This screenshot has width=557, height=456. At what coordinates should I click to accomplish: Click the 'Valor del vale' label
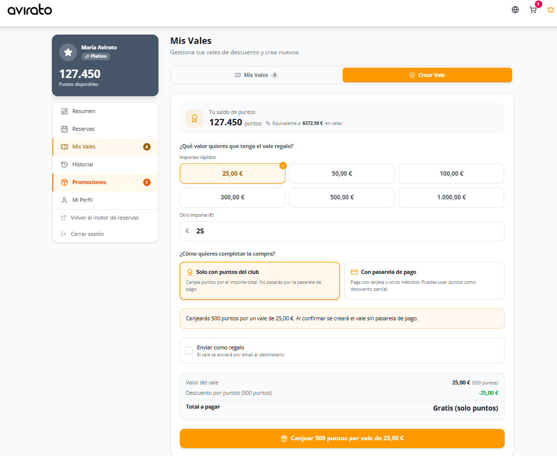click(202, 382)
